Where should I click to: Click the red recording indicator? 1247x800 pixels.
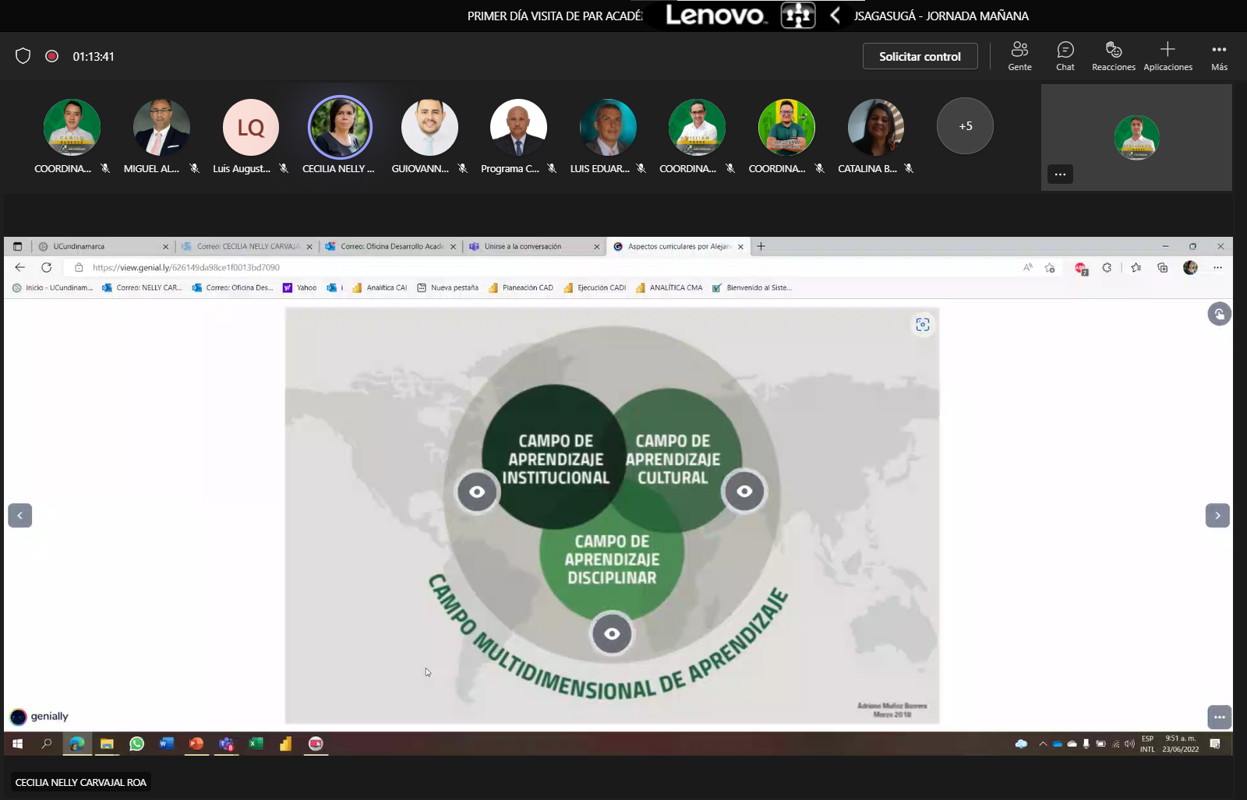[x=51, y=56]
